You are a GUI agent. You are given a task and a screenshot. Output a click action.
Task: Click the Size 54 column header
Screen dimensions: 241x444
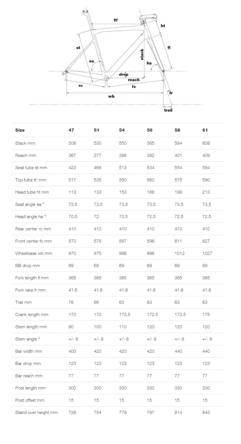point(122,130)
